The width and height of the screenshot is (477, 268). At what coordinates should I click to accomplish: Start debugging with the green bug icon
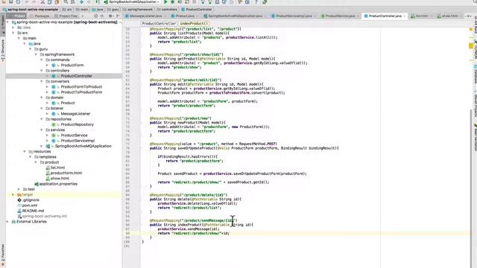pos(172,1)
